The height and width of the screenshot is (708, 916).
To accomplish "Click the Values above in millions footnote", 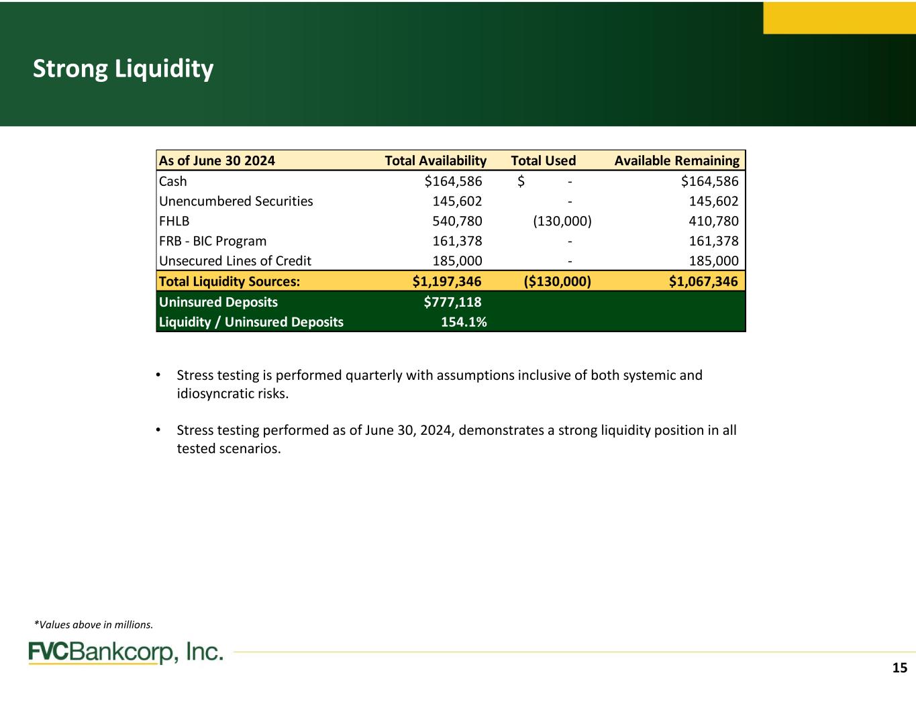I will 93,625.
